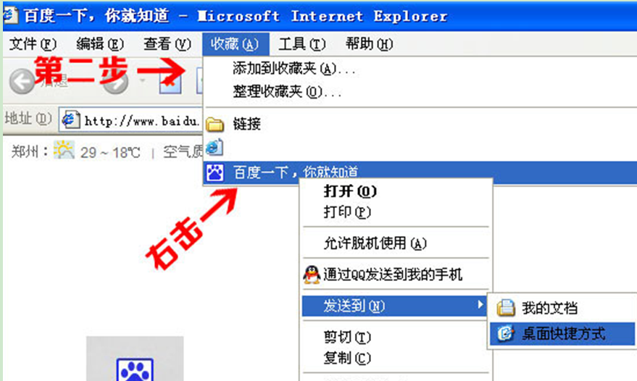The image size is (637, 381).
Task: Choose 整理收藏夹 from favorites menu
Action: coord(287,92)
